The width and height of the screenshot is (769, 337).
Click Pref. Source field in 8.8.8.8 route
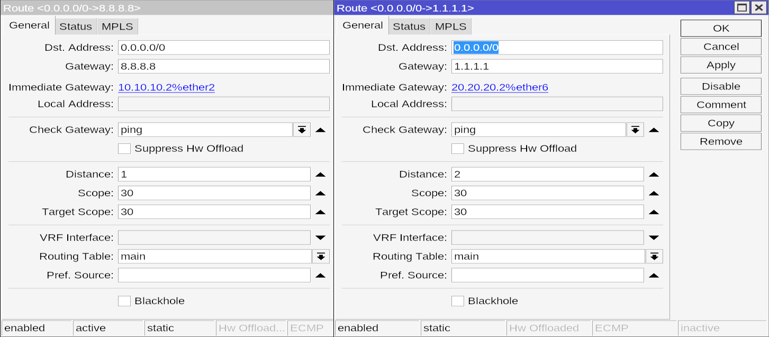214,275
